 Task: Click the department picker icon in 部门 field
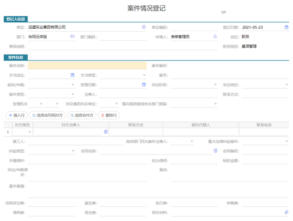72,37
